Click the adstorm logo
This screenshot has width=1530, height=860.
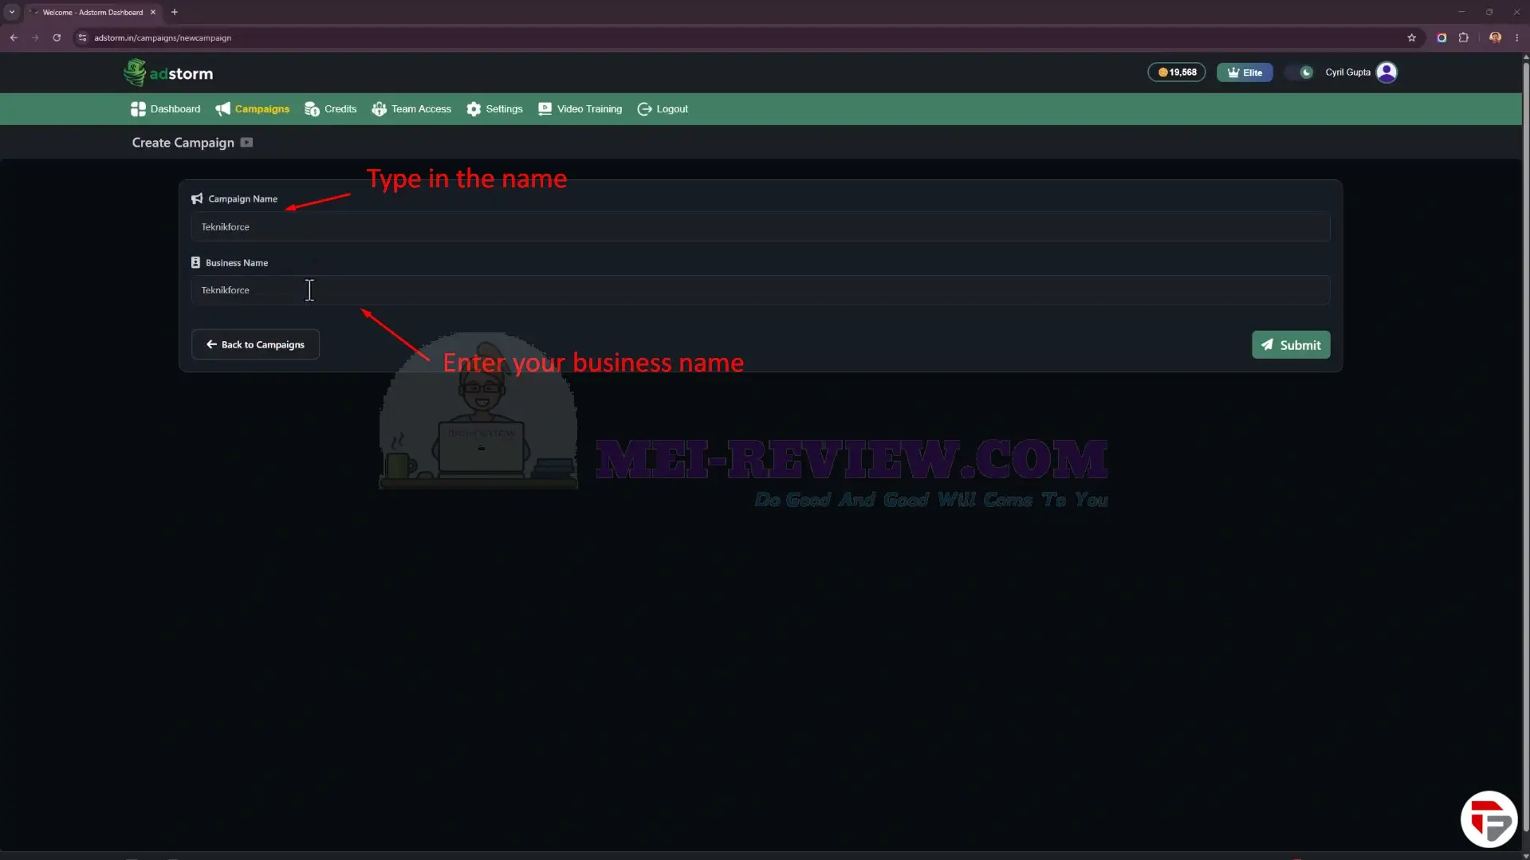tap(168, 73)
